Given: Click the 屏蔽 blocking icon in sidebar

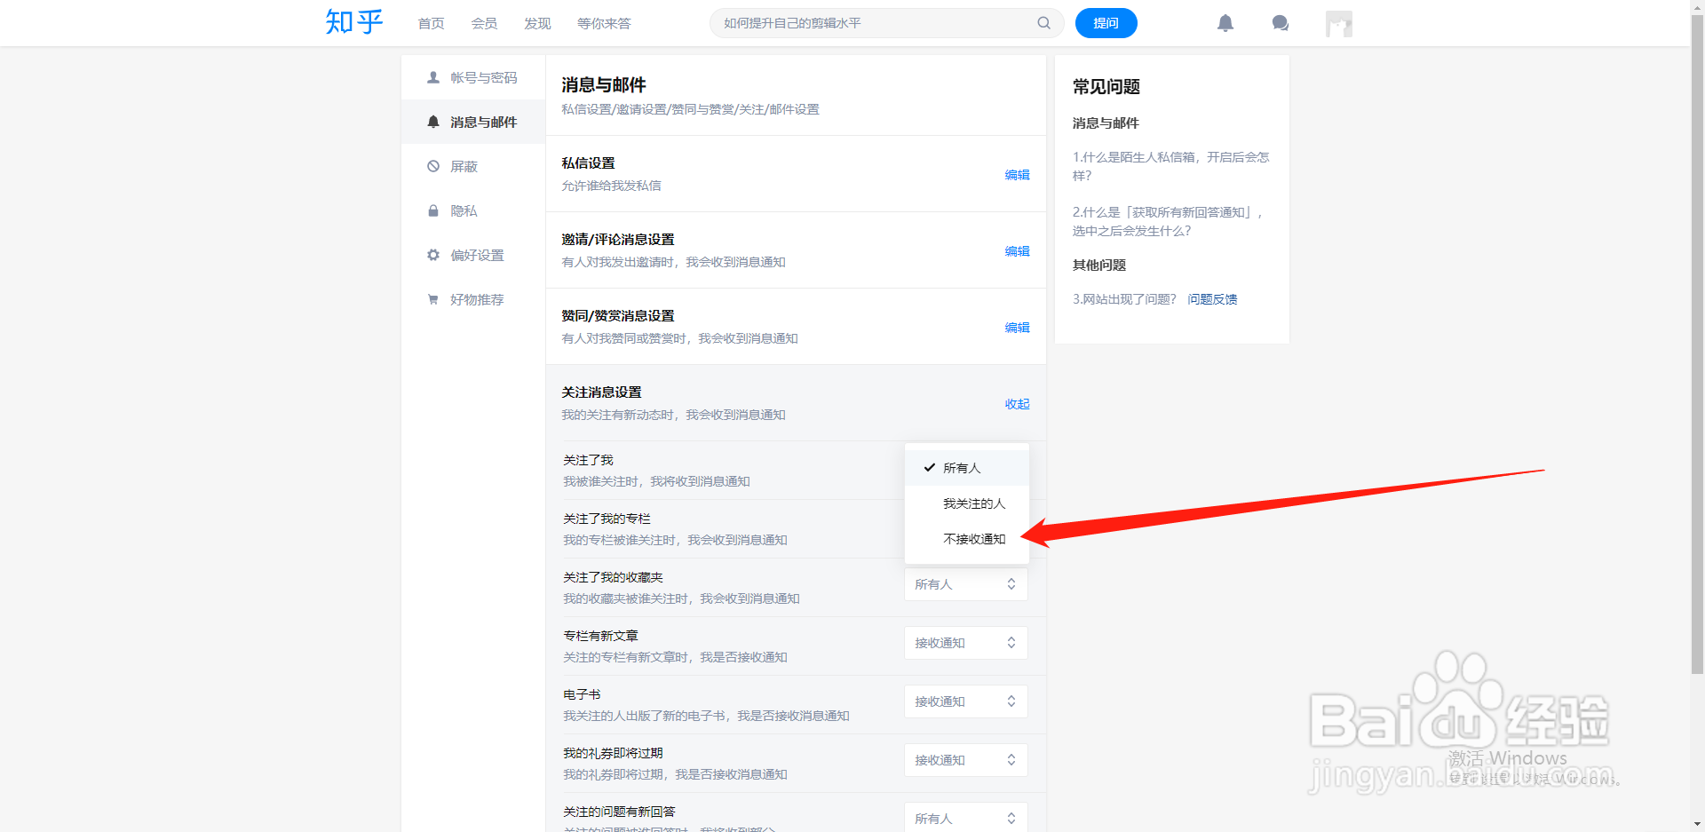Looking at the screenshot, I should point(433,166).
